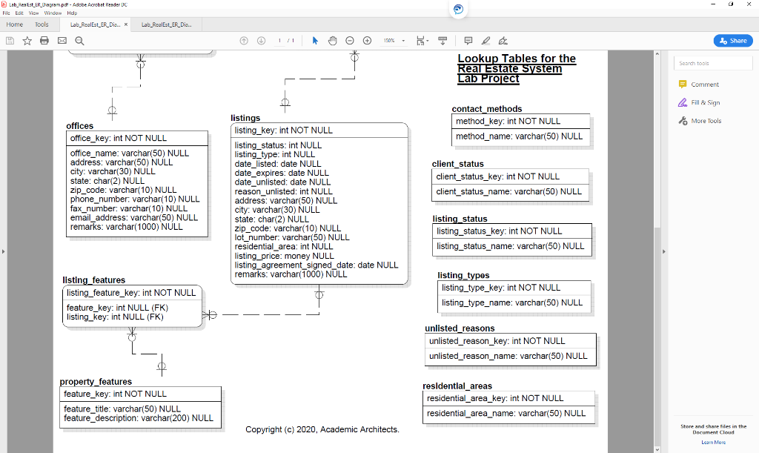The image size is (759, 453).
Task: Select the Hand tool
Action: (x=331, y=41)
